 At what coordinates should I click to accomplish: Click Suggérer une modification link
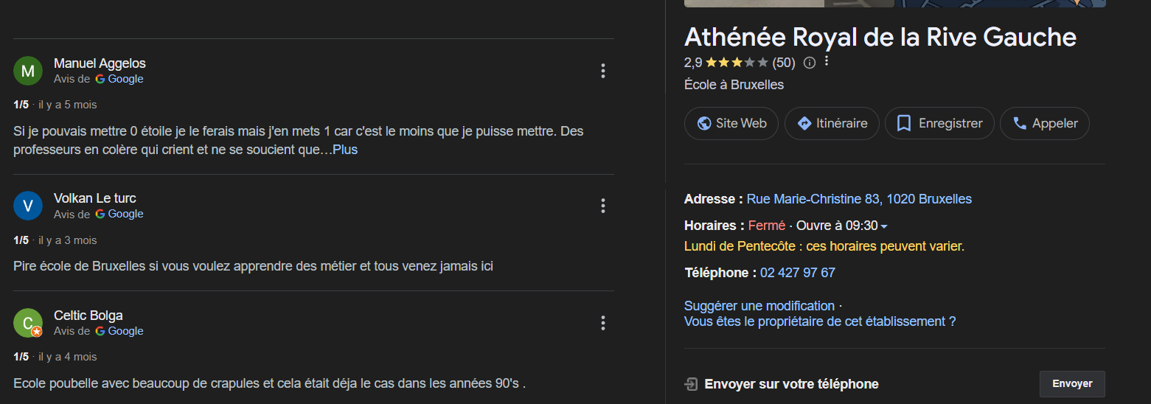759,306
